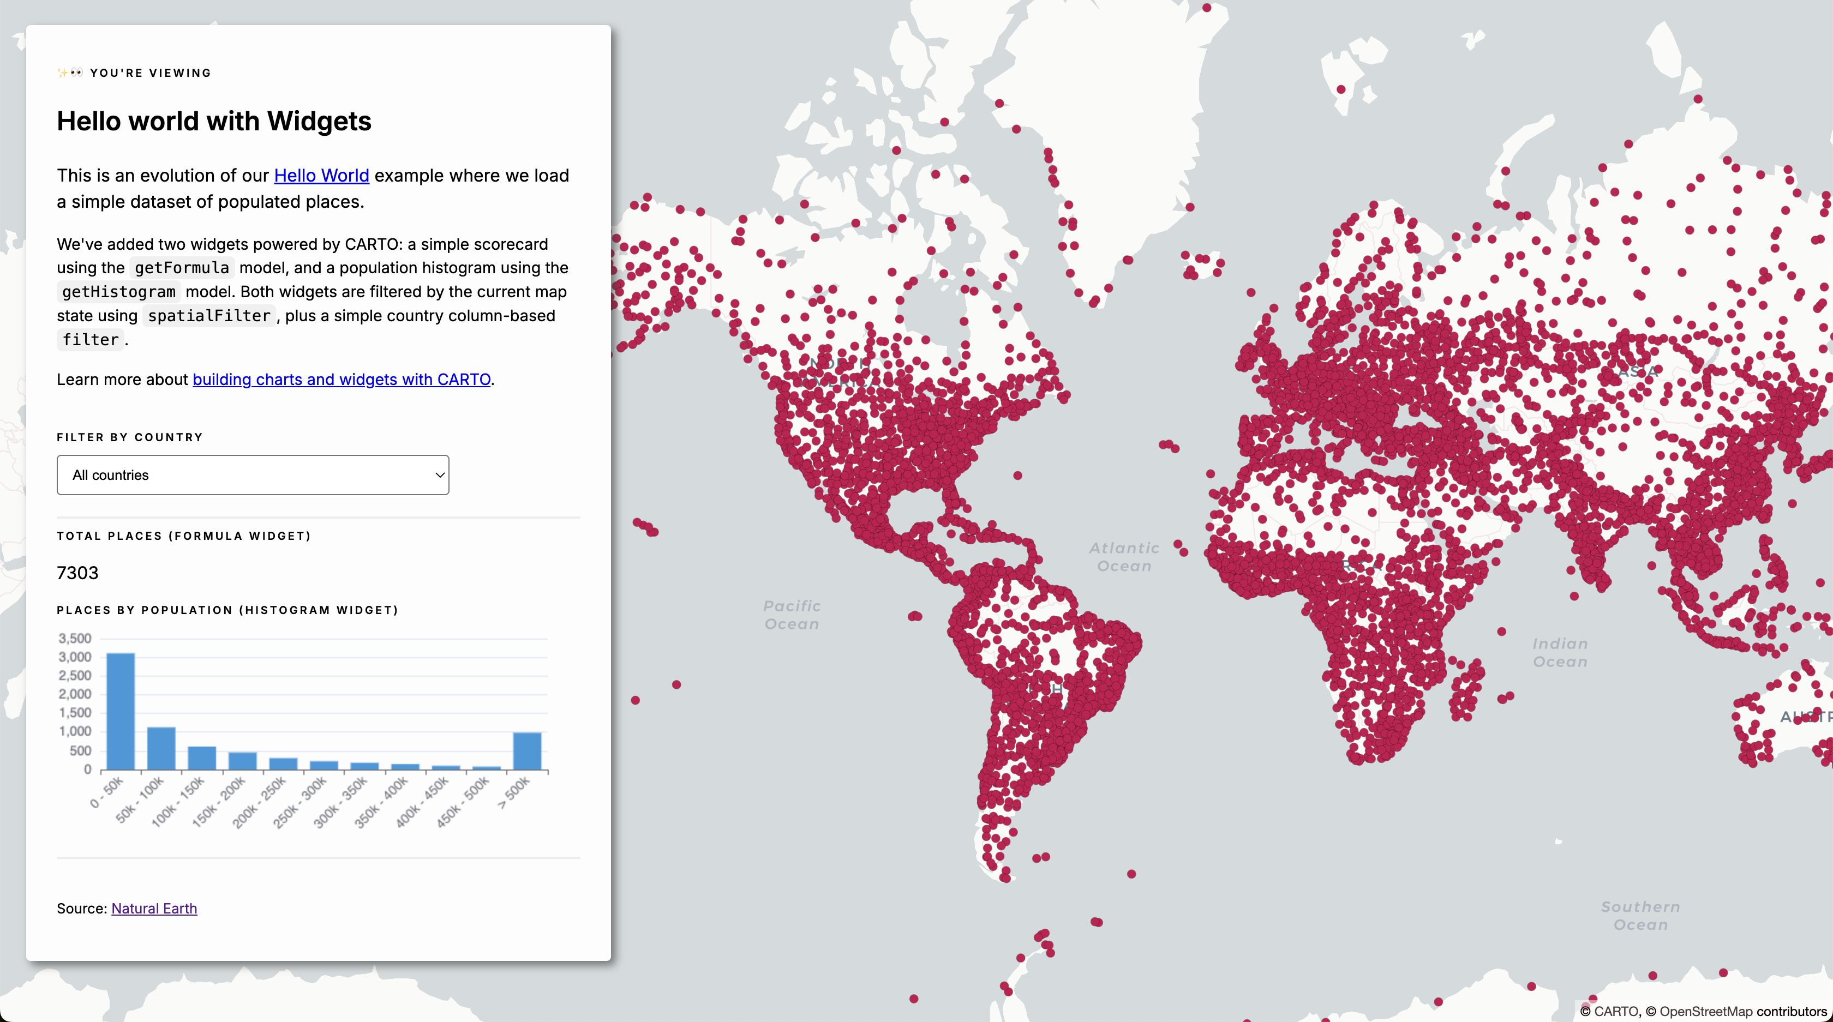The width and height of the screenshot is (1833, 1022).
Task: Click the OpenStreetMap attribution link
Action: pyautogui.click(x=1706, y=1011)
